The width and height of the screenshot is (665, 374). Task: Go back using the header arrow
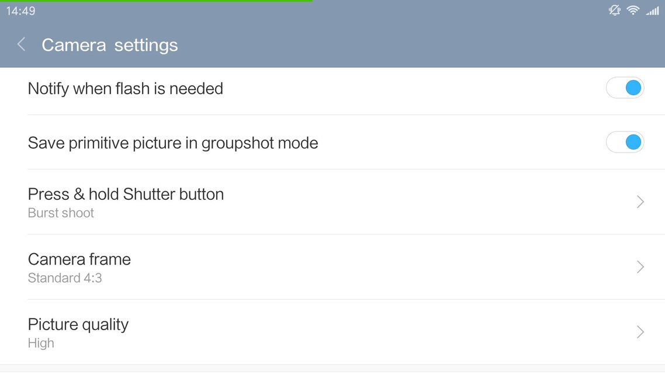point(22,44)
